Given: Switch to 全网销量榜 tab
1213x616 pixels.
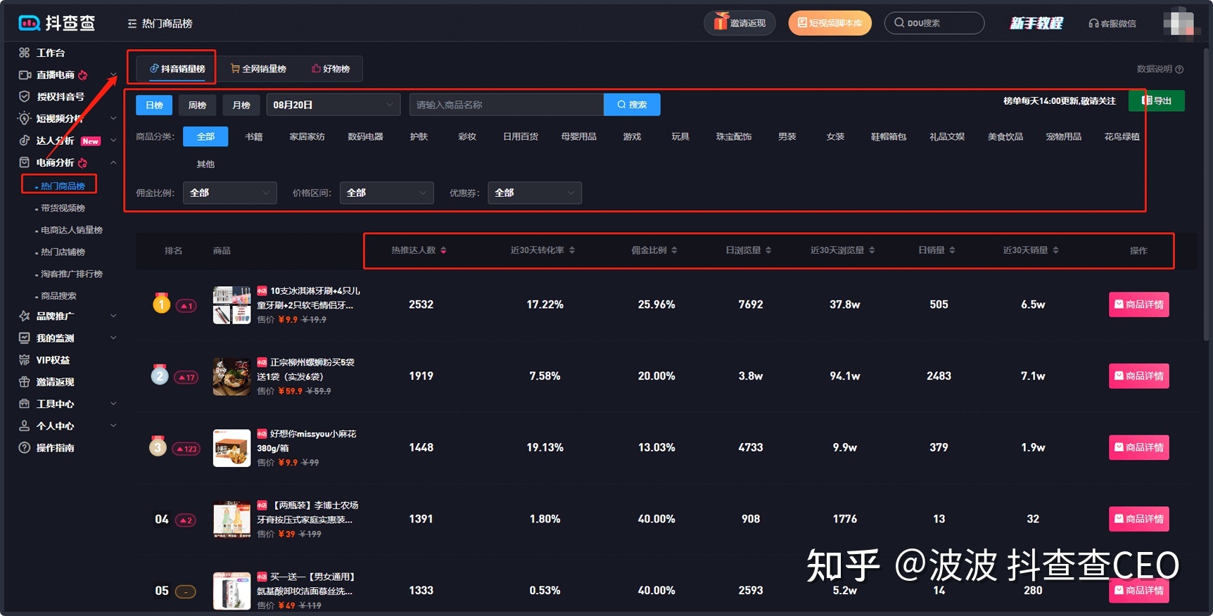Looking at the screenshot, I should [x=258, y=68].
